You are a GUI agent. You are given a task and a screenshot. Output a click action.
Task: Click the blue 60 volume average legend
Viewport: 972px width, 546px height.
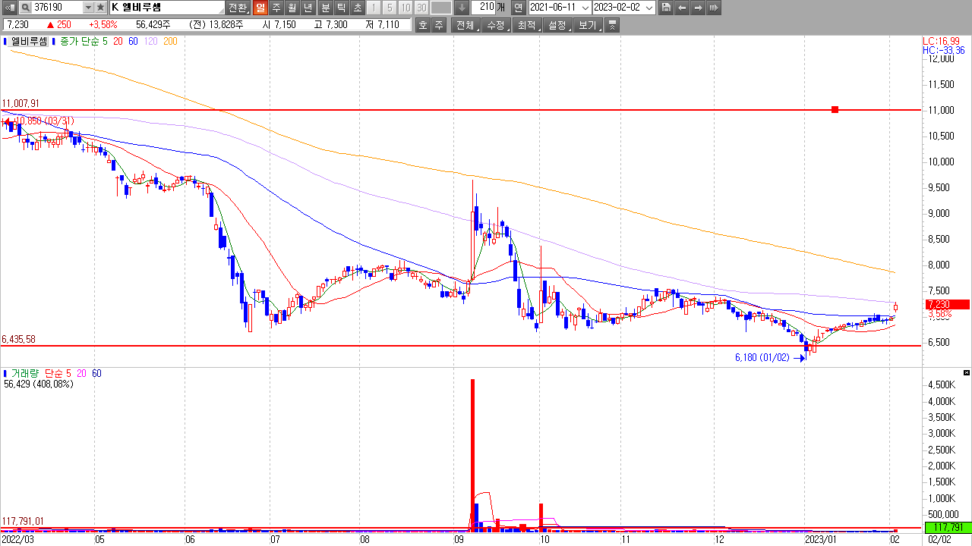tap(96, 373)
